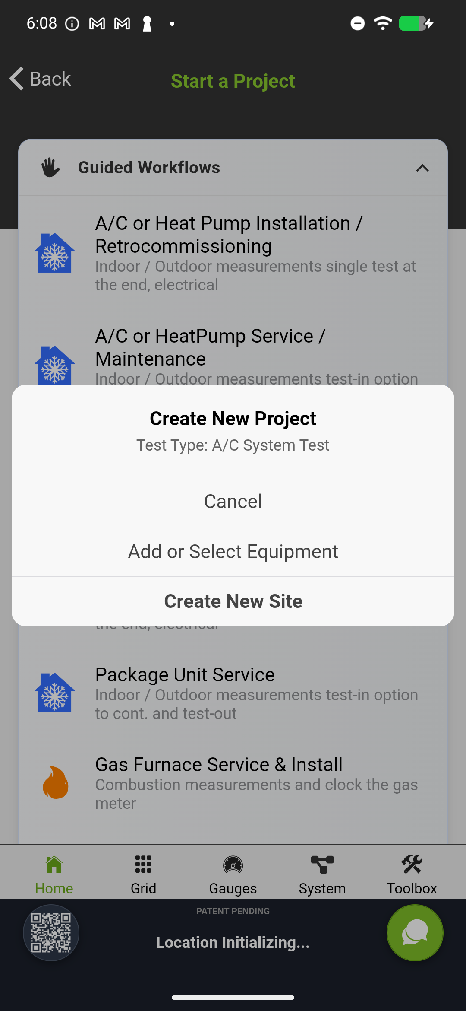
Task: Select Create New Site option
Action: (233, 601)
